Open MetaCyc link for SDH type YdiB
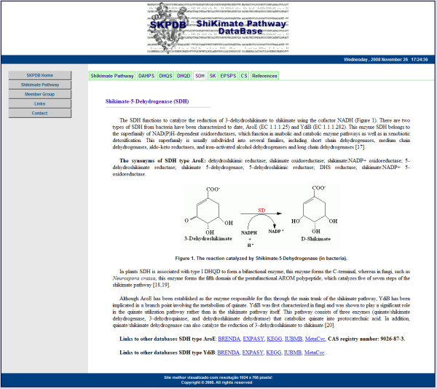Viewport: 437px width, 389px height. [x=315, y=353]
